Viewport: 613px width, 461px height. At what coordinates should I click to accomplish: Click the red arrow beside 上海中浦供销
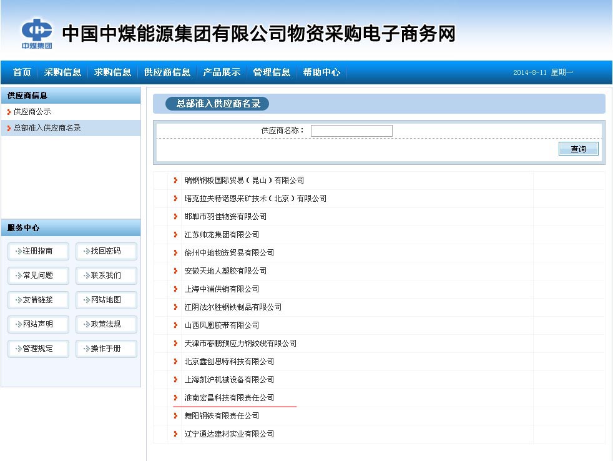(x=175, y=289)
